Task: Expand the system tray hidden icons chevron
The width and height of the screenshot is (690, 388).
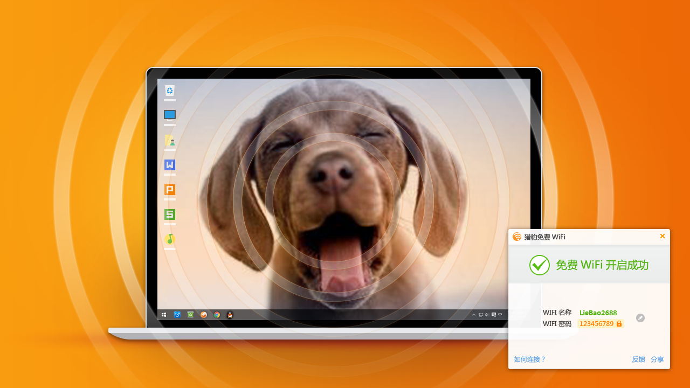Action: click(x=474, y=315)
